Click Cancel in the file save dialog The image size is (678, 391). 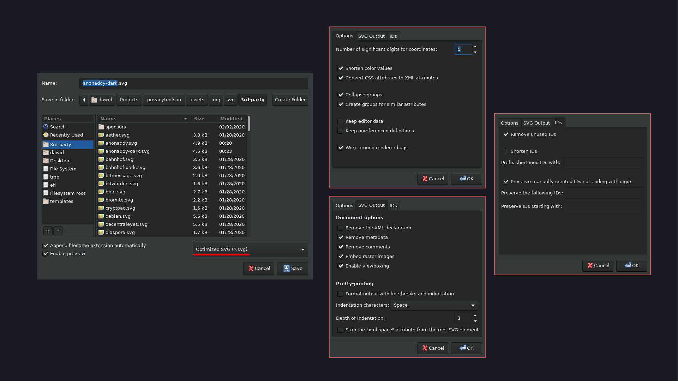259,269
